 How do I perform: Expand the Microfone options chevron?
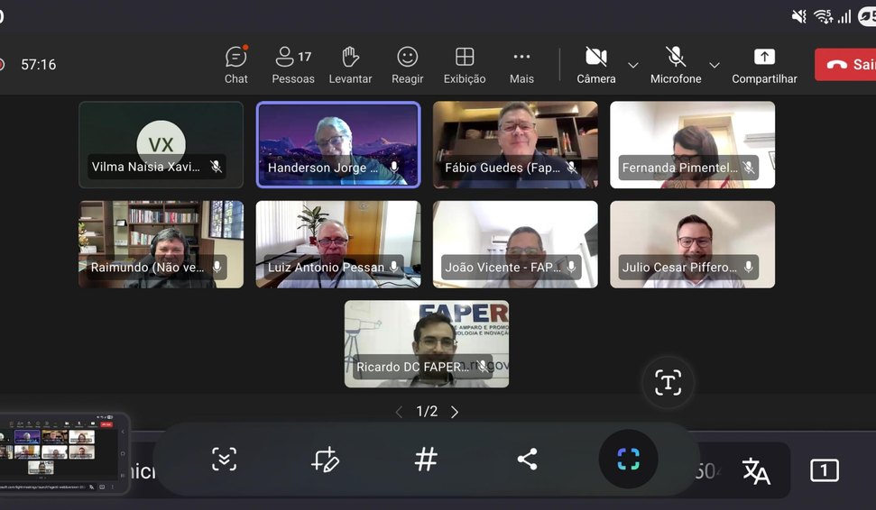click(x=714, y=65)
